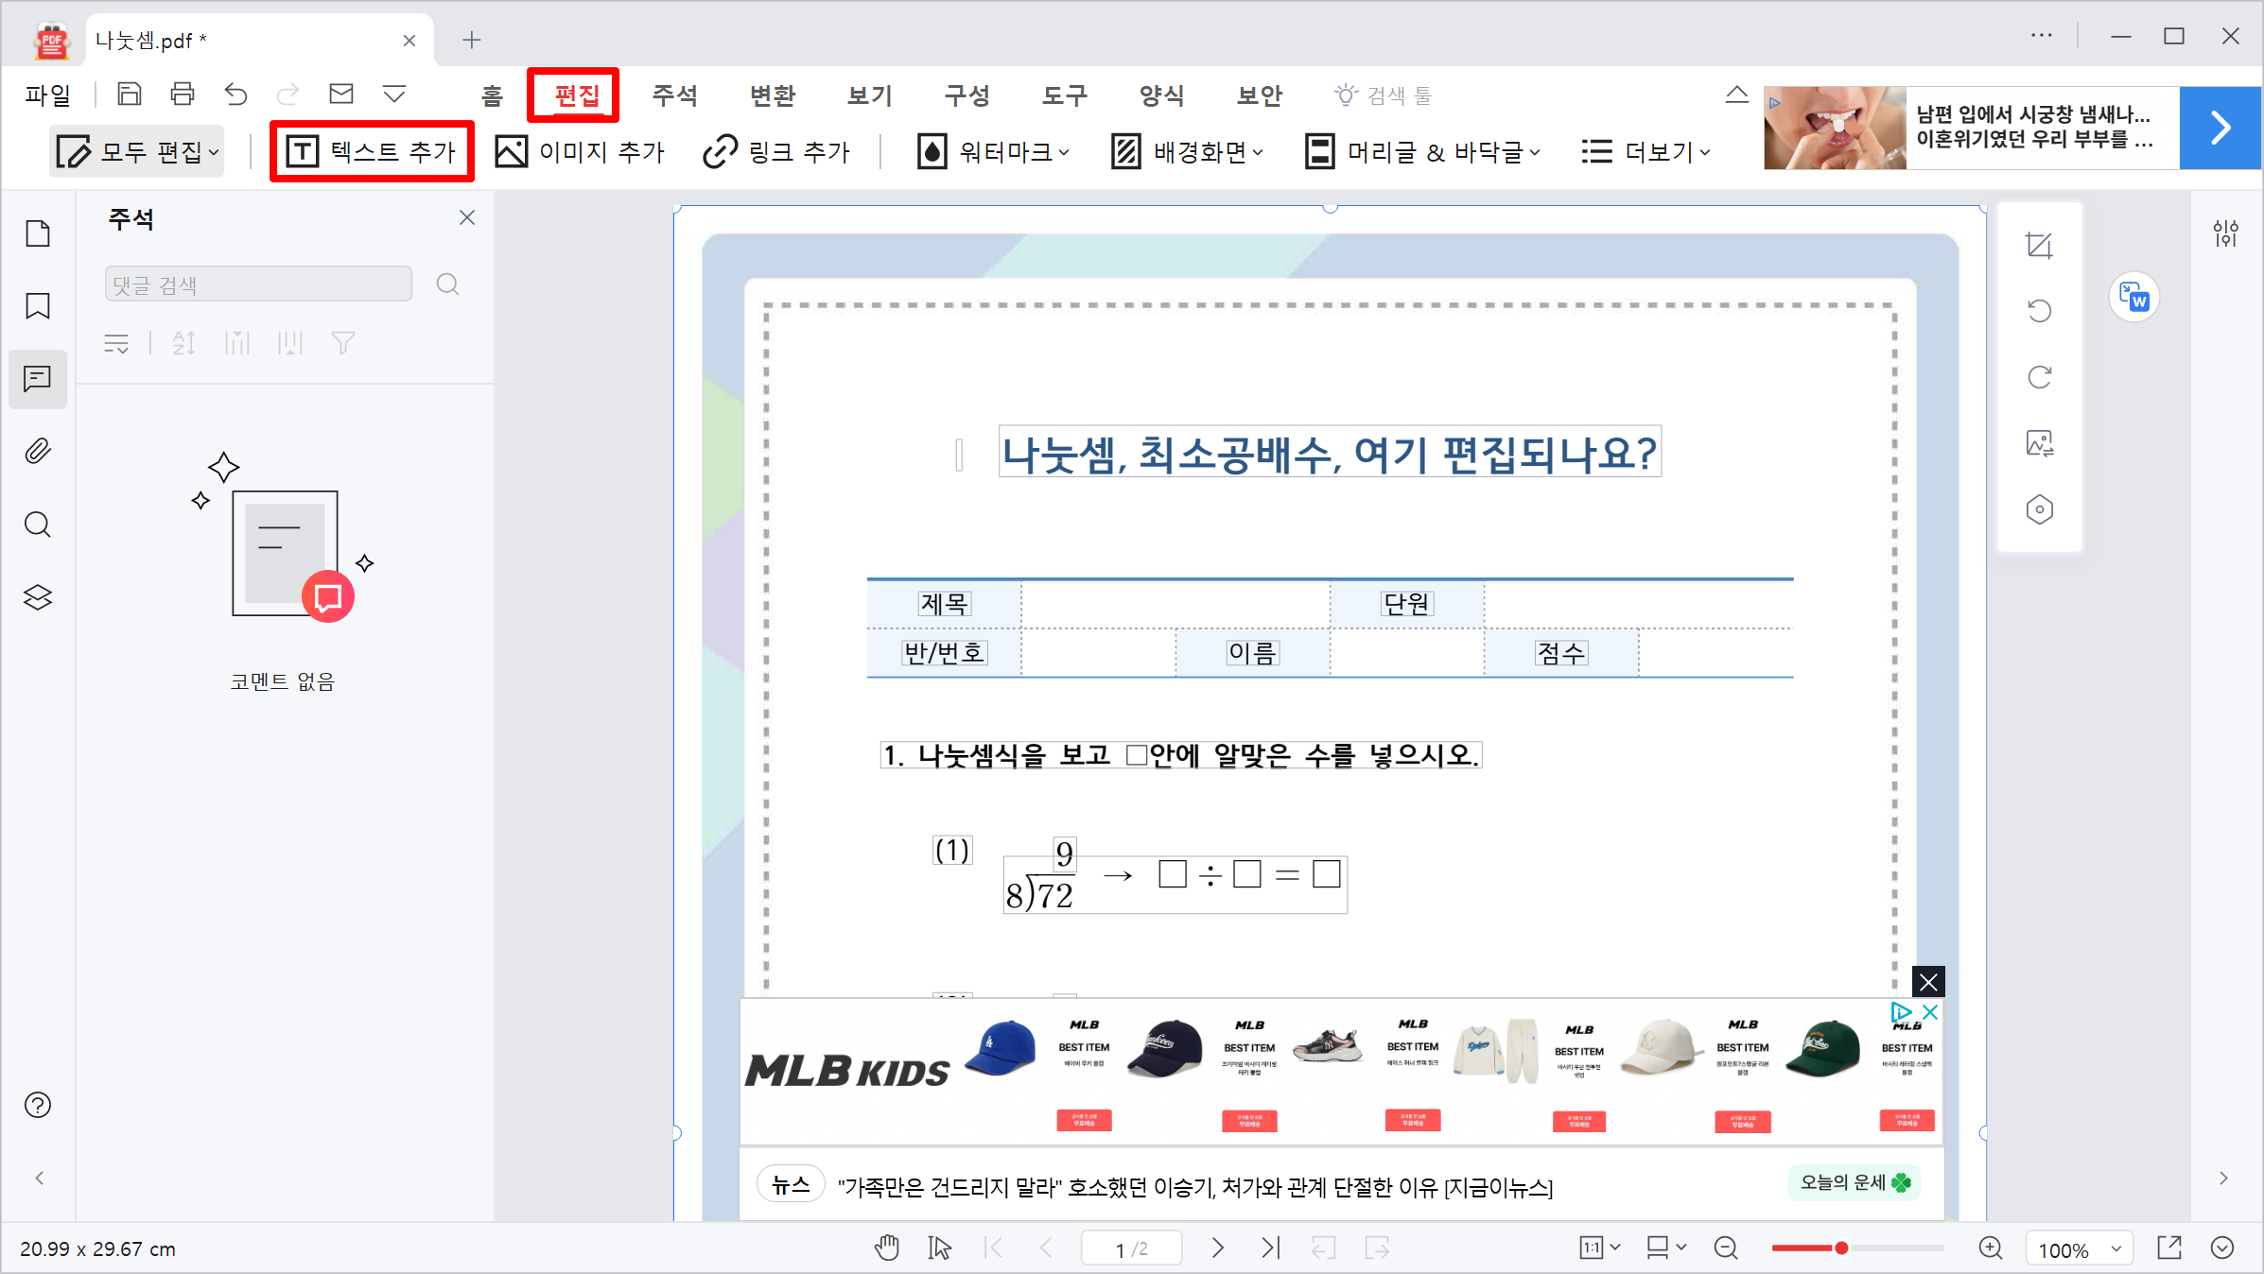Screen dimensions: 2264x1274
Task: Select the 이미지 추가 (Add Image) tool
Action: (x=580, y=151)
